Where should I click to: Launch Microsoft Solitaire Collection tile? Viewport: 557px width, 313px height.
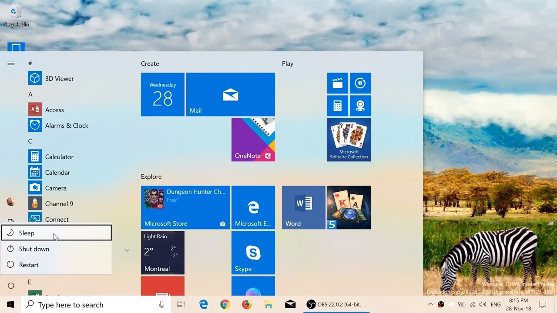pyautogui.click(x=349, y=140)
